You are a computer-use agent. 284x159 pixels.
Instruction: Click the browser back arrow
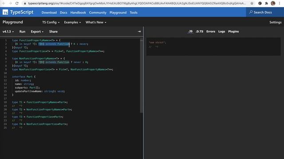tap(4, 3)
